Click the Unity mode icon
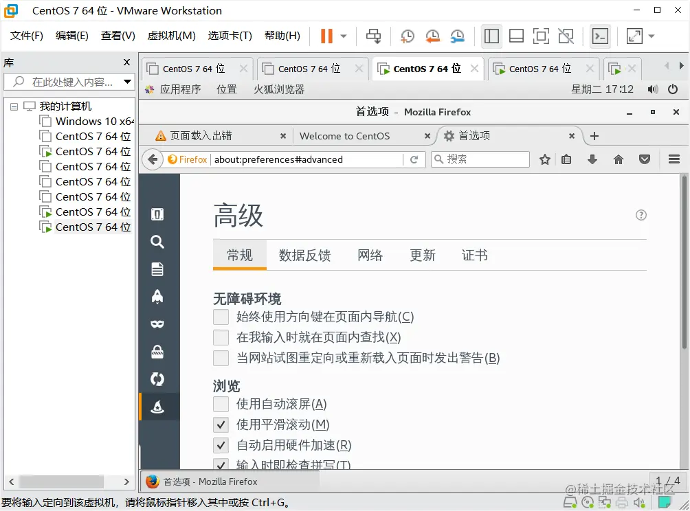Image resolution: width=690 pixels, height=511 pixels. point(566,36)
